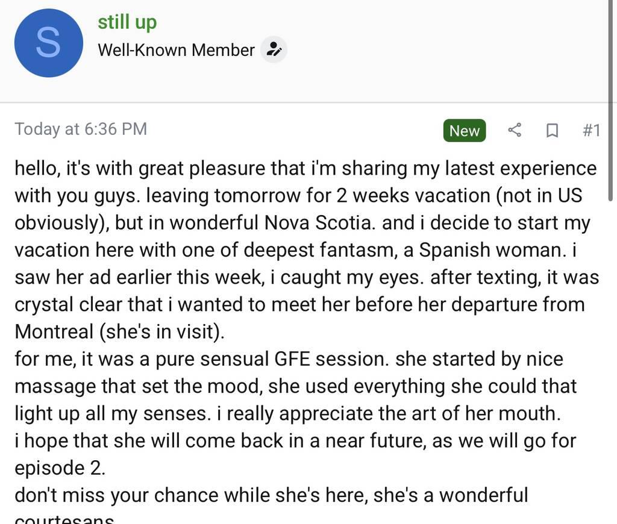Click the green "New" badge

[465, 131]
